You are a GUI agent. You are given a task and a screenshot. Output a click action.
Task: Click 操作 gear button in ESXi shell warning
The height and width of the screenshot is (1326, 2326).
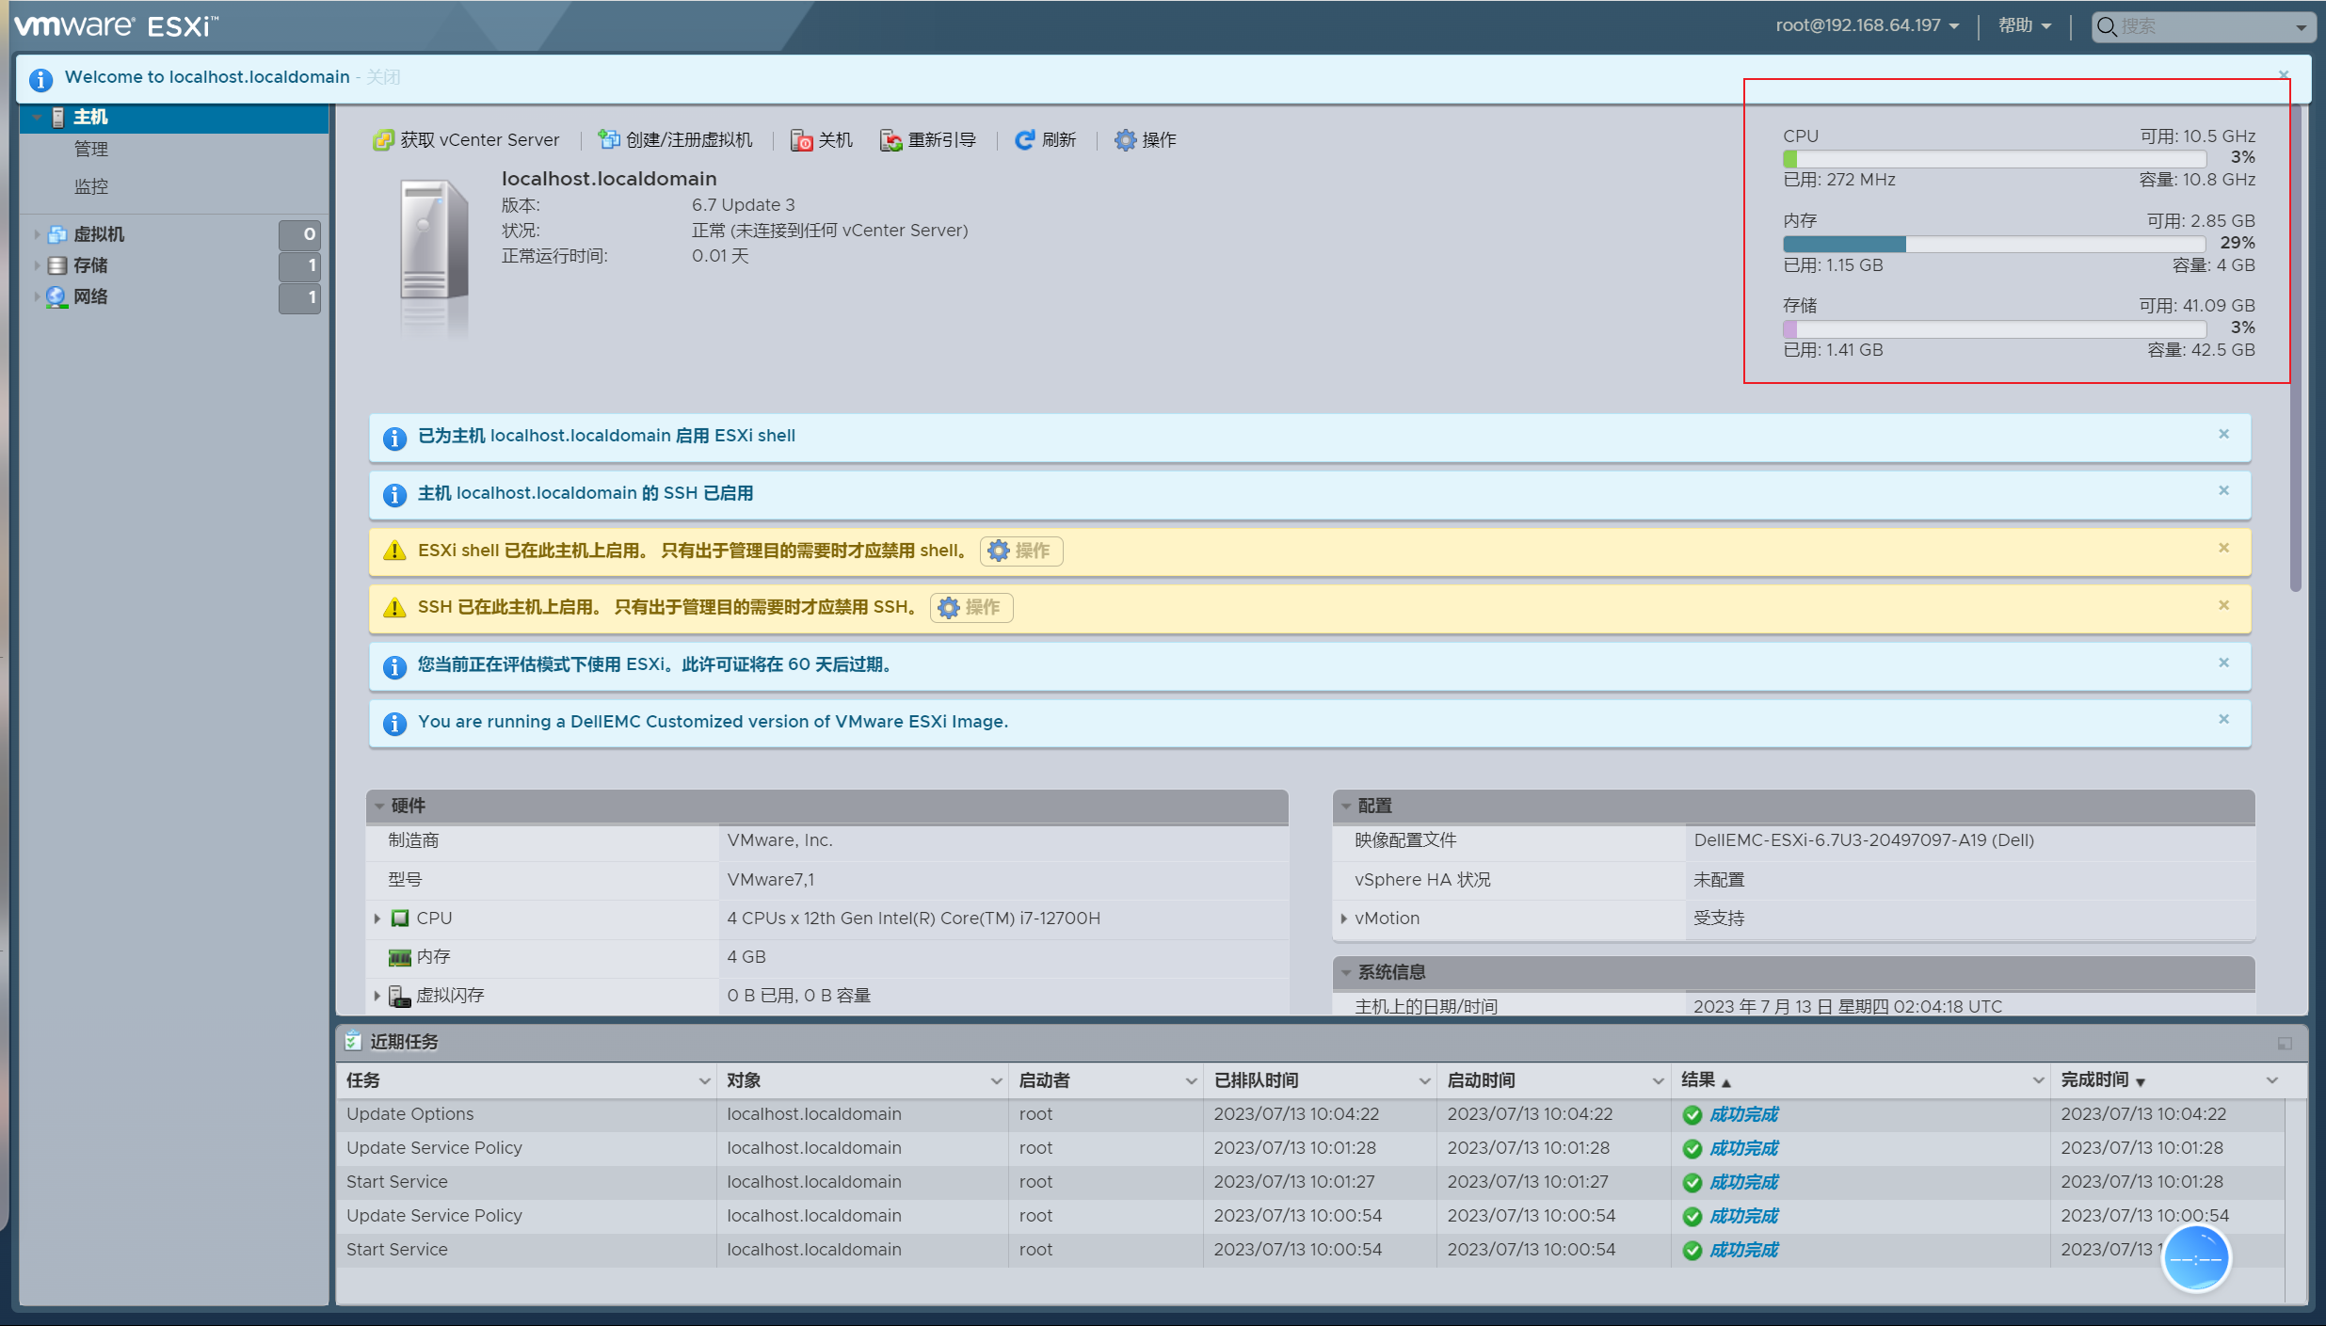[1021, 551]
